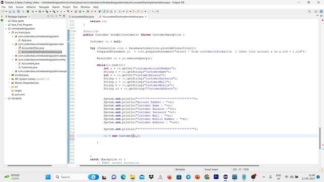324x182 pixels.
Task: Click the Smart Insert status field
Action: pyautogui.click(x=211, y=169)
